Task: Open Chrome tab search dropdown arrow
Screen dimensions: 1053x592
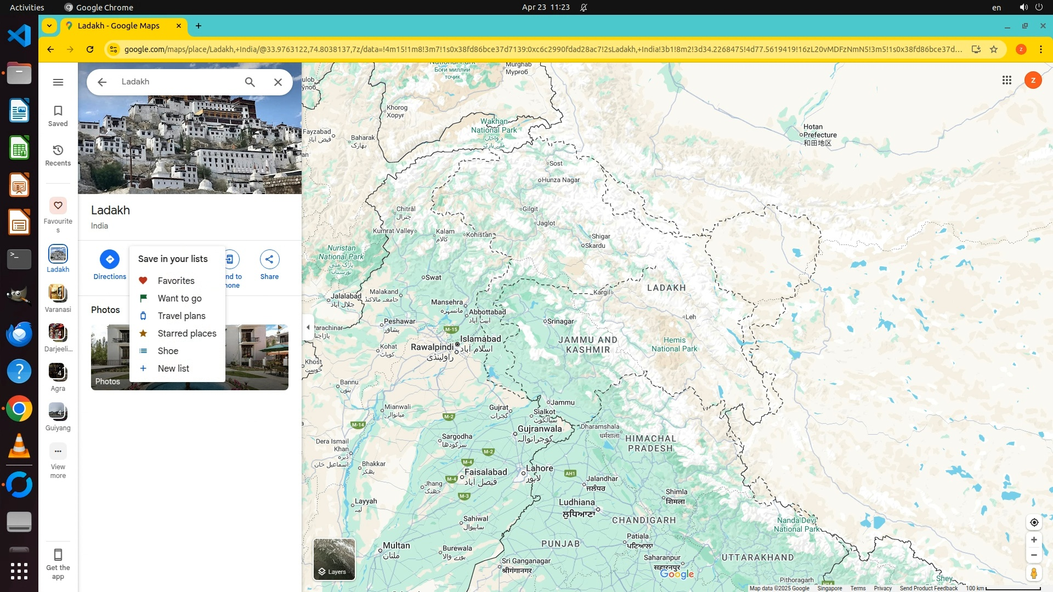Action: (49, 26)
